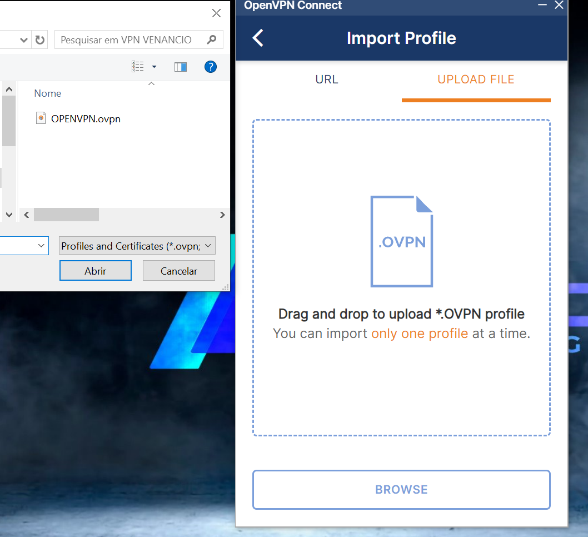The width and height of the screenshot is (588, 537).
Task: Click the .OVPN file icon in drop area
Action: (x=402, y=241)
